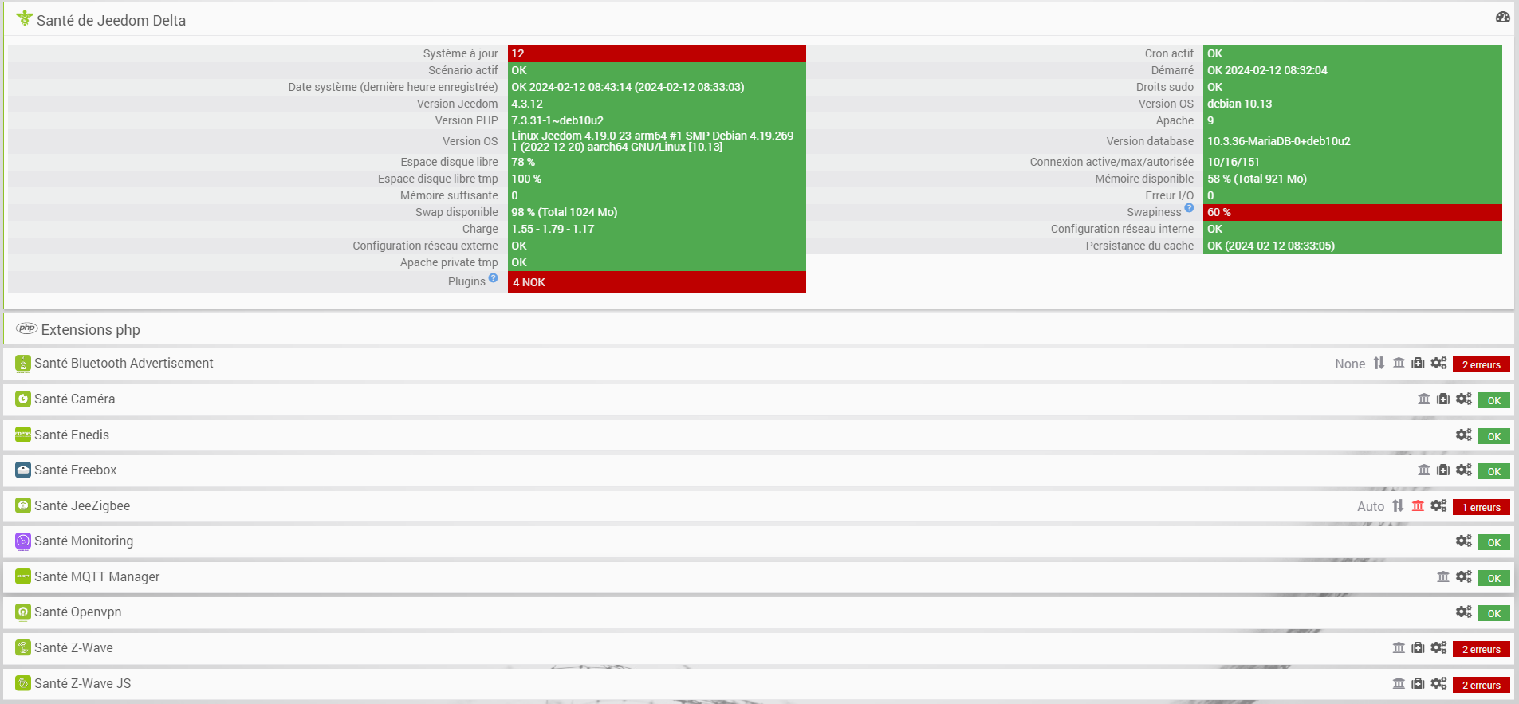Open the gears configuration icon for Santé Freebox
The height and width of the screenshot is (704, 1519).
click(1464, 470)
